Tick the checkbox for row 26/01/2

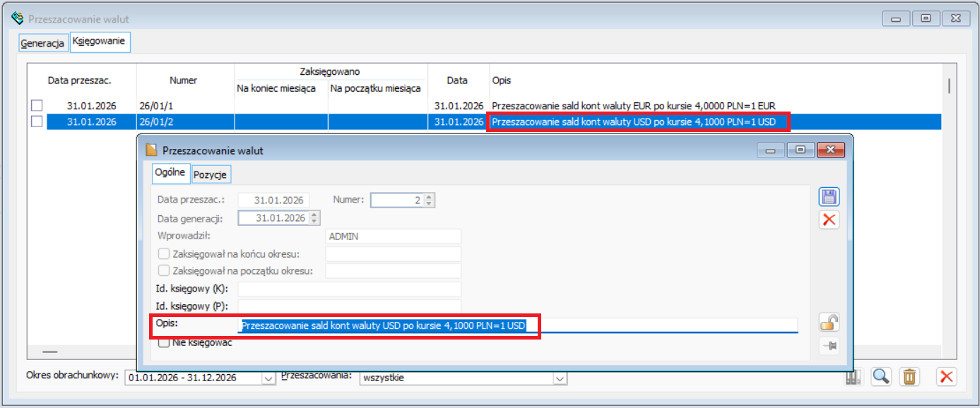point(37,121)
